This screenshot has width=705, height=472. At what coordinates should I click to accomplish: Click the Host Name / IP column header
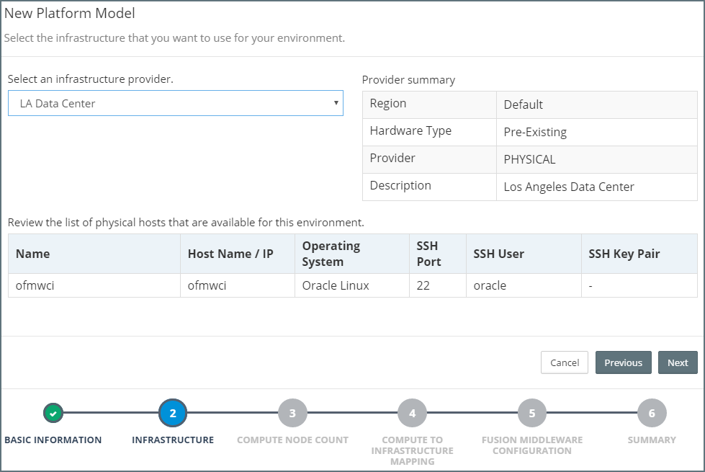[230, 254]
